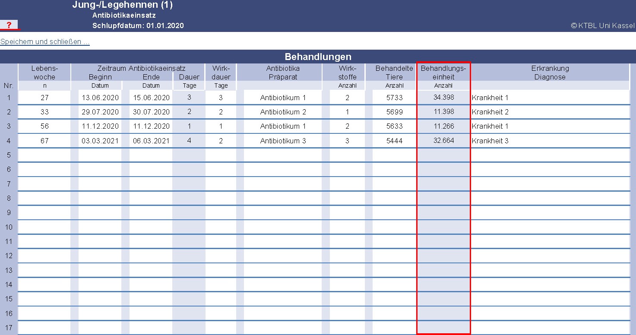Viewport: 636px width, 335px height.
Task: Click the 'Behandlungseinheit' column header
Action: point(443,73)
